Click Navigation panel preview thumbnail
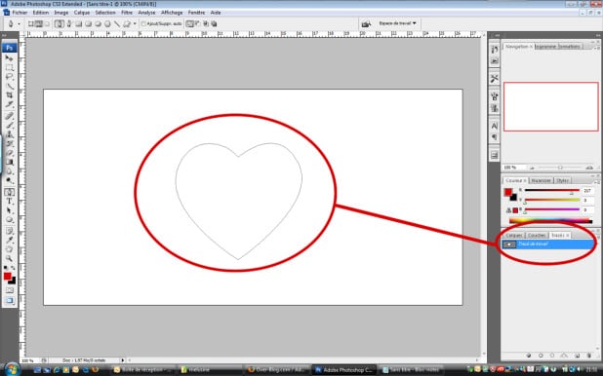This screenshot has width=603, height=376. (551, 107)
